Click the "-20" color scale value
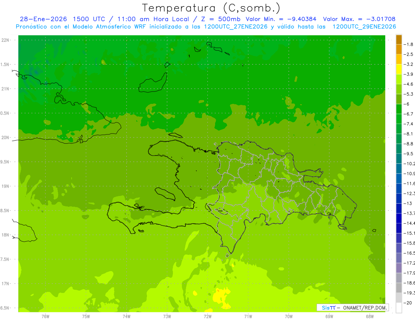 tap(408, 303)
